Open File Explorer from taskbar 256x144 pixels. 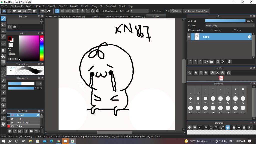pyautogui.click(x=31, y=141)
